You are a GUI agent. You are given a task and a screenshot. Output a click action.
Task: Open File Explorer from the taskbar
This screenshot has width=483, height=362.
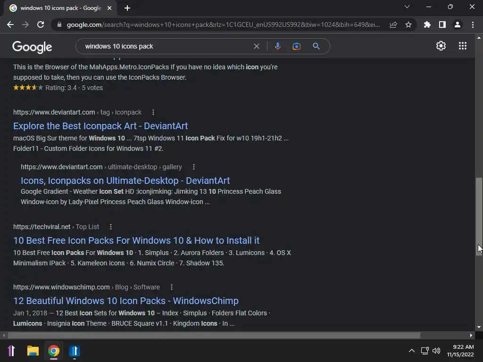coord(33,351)
